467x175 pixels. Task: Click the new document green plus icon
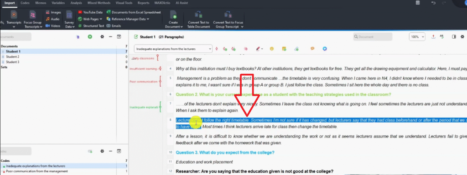pyautogui.click(x=90, y=36)
